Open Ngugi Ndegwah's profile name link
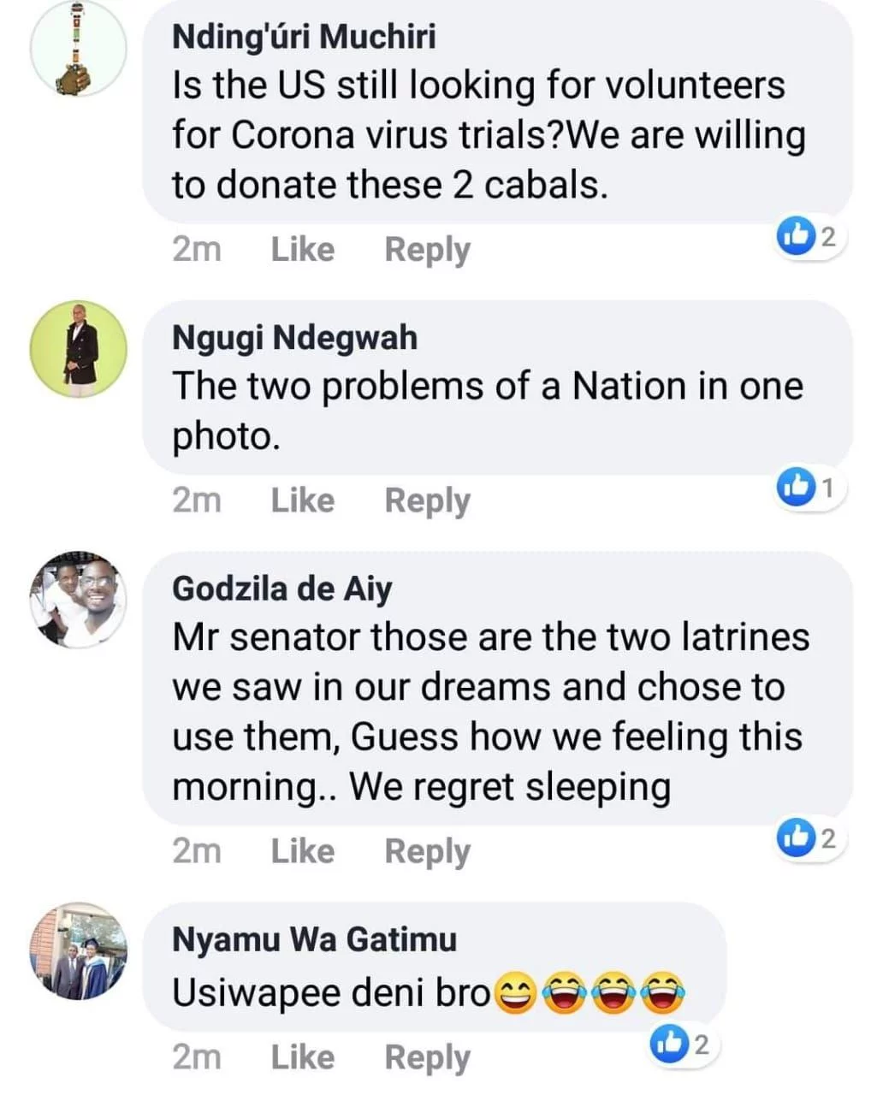 tap(295, 338)
